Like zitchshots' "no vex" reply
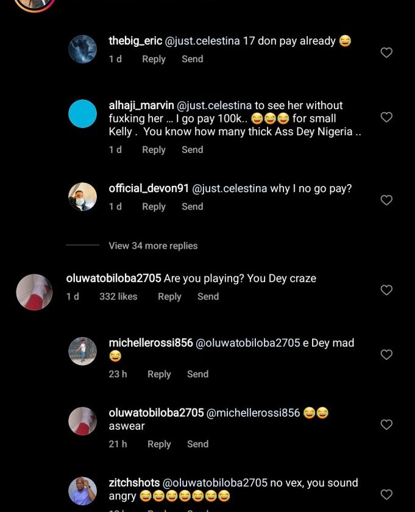This screenshot has height=512, width=415. tap(386, 494)
